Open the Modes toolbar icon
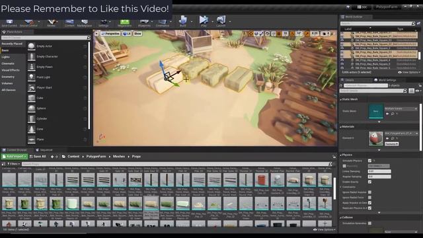 pyautogui.click(x=52, y=22)
